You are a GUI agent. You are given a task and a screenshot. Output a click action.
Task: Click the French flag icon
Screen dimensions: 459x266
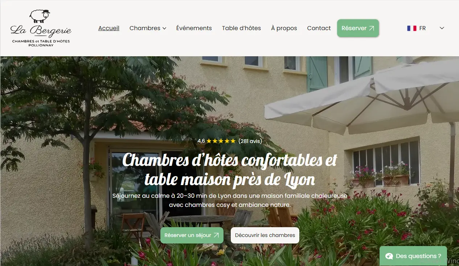click(x=411, y=28)
